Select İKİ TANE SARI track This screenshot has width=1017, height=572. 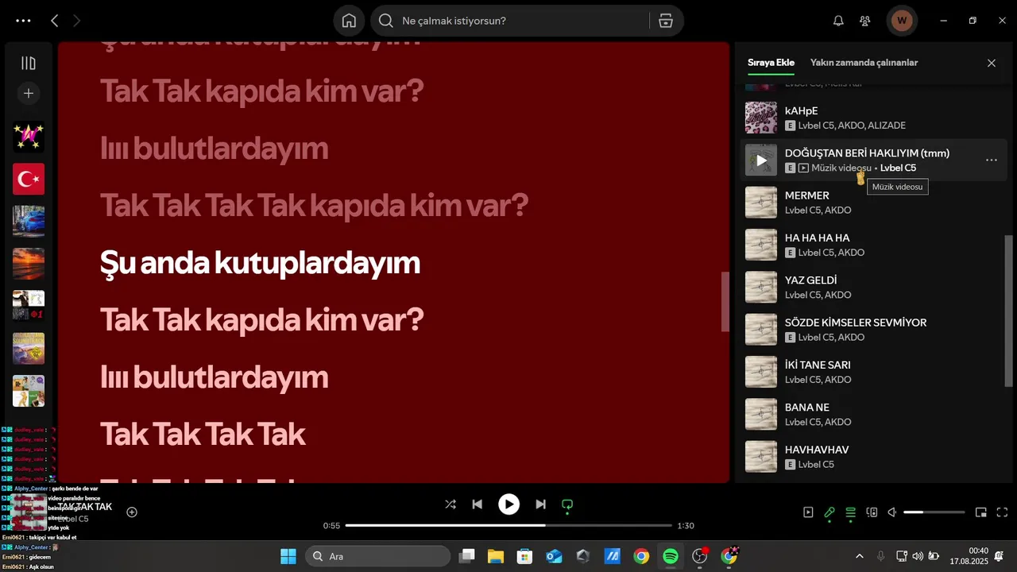click(x=874, y=372)
